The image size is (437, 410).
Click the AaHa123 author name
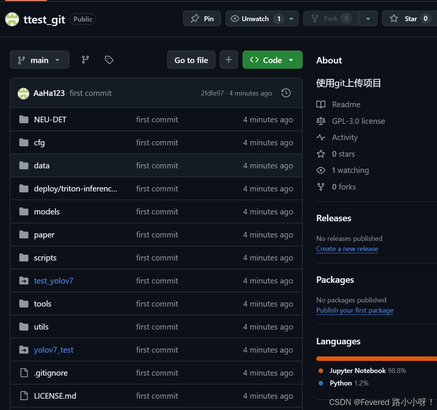coord(49,93)
